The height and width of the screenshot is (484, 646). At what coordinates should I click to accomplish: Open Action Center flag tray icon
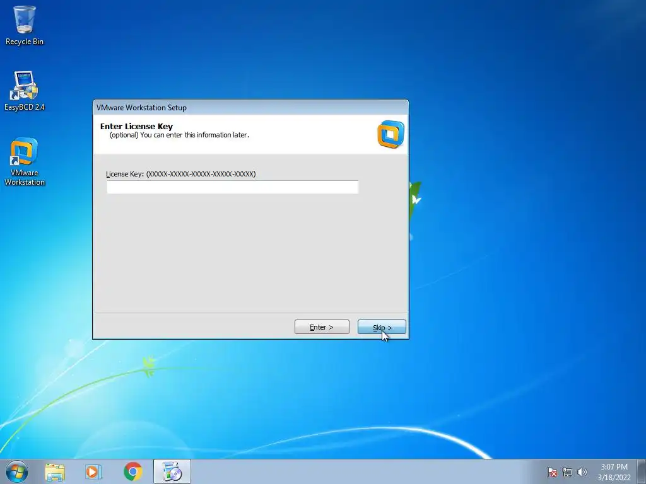click(551, 472)
